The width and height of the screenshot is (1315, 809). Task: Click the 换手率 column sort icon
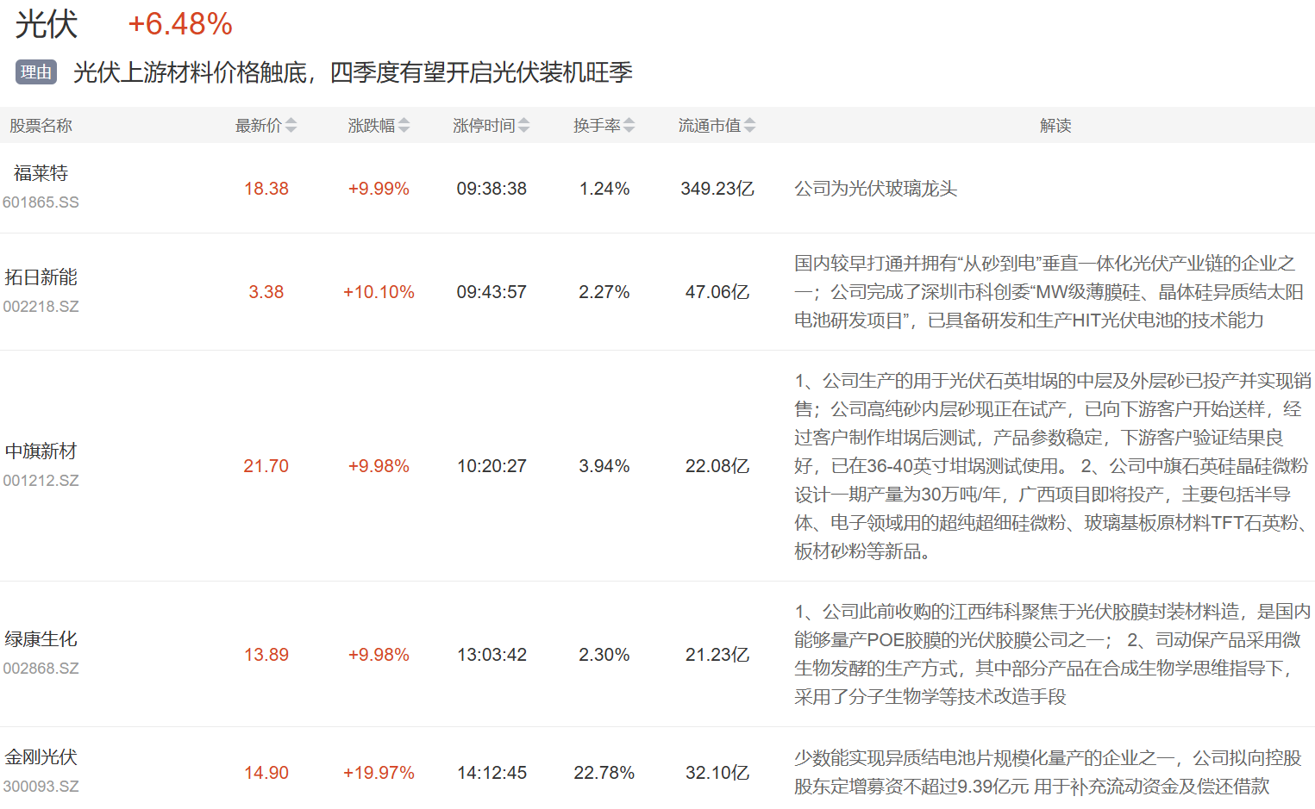click(x=629, y=126)
